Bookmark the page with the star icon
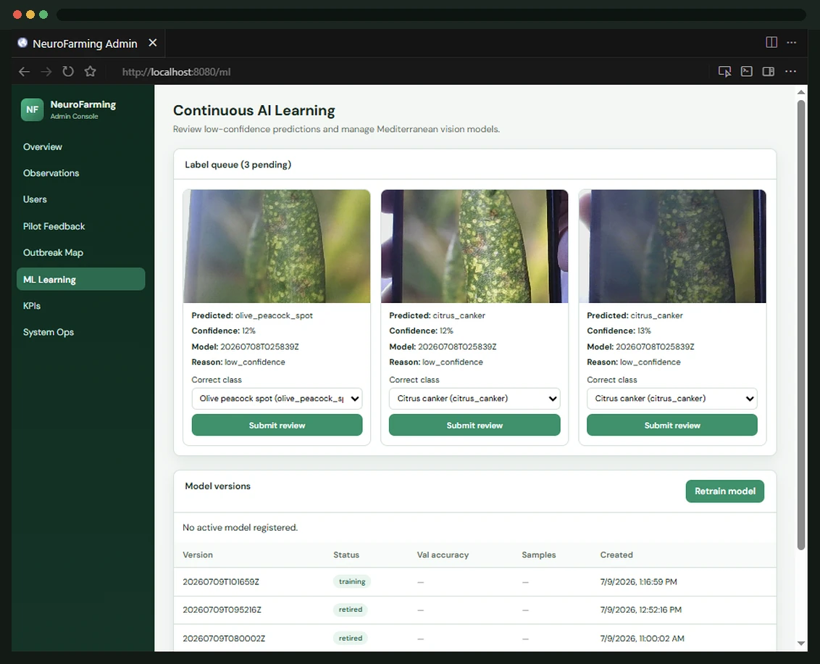 click(90, 71)
